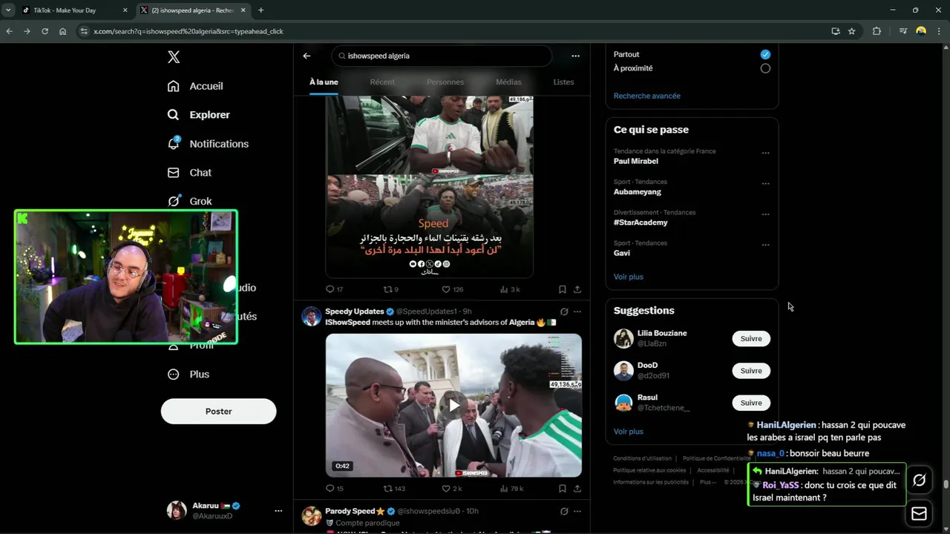Reload the page in Chrome
Viewport: 950px width, 534px height.
[x=45, y=31]
